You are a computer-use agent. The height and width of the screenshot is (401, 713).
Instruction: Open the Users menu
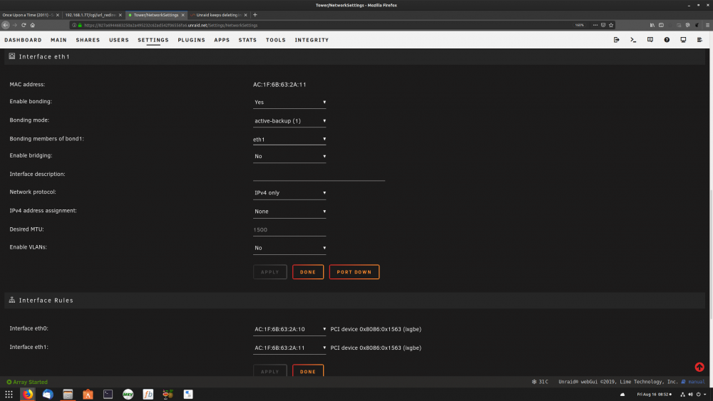(118, 40)
